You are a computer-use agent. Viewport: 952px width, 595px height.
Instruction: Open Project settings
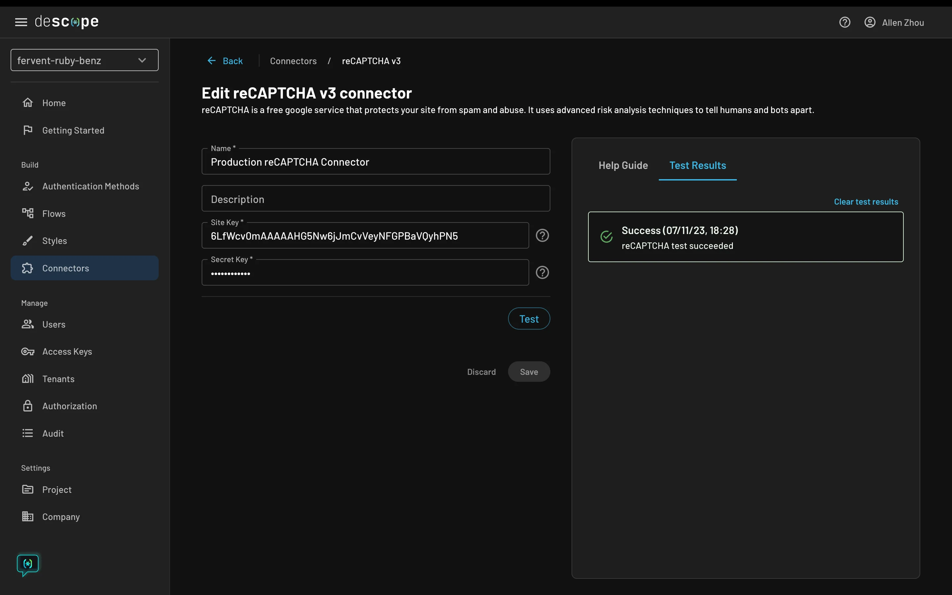(x=85, y=490)
